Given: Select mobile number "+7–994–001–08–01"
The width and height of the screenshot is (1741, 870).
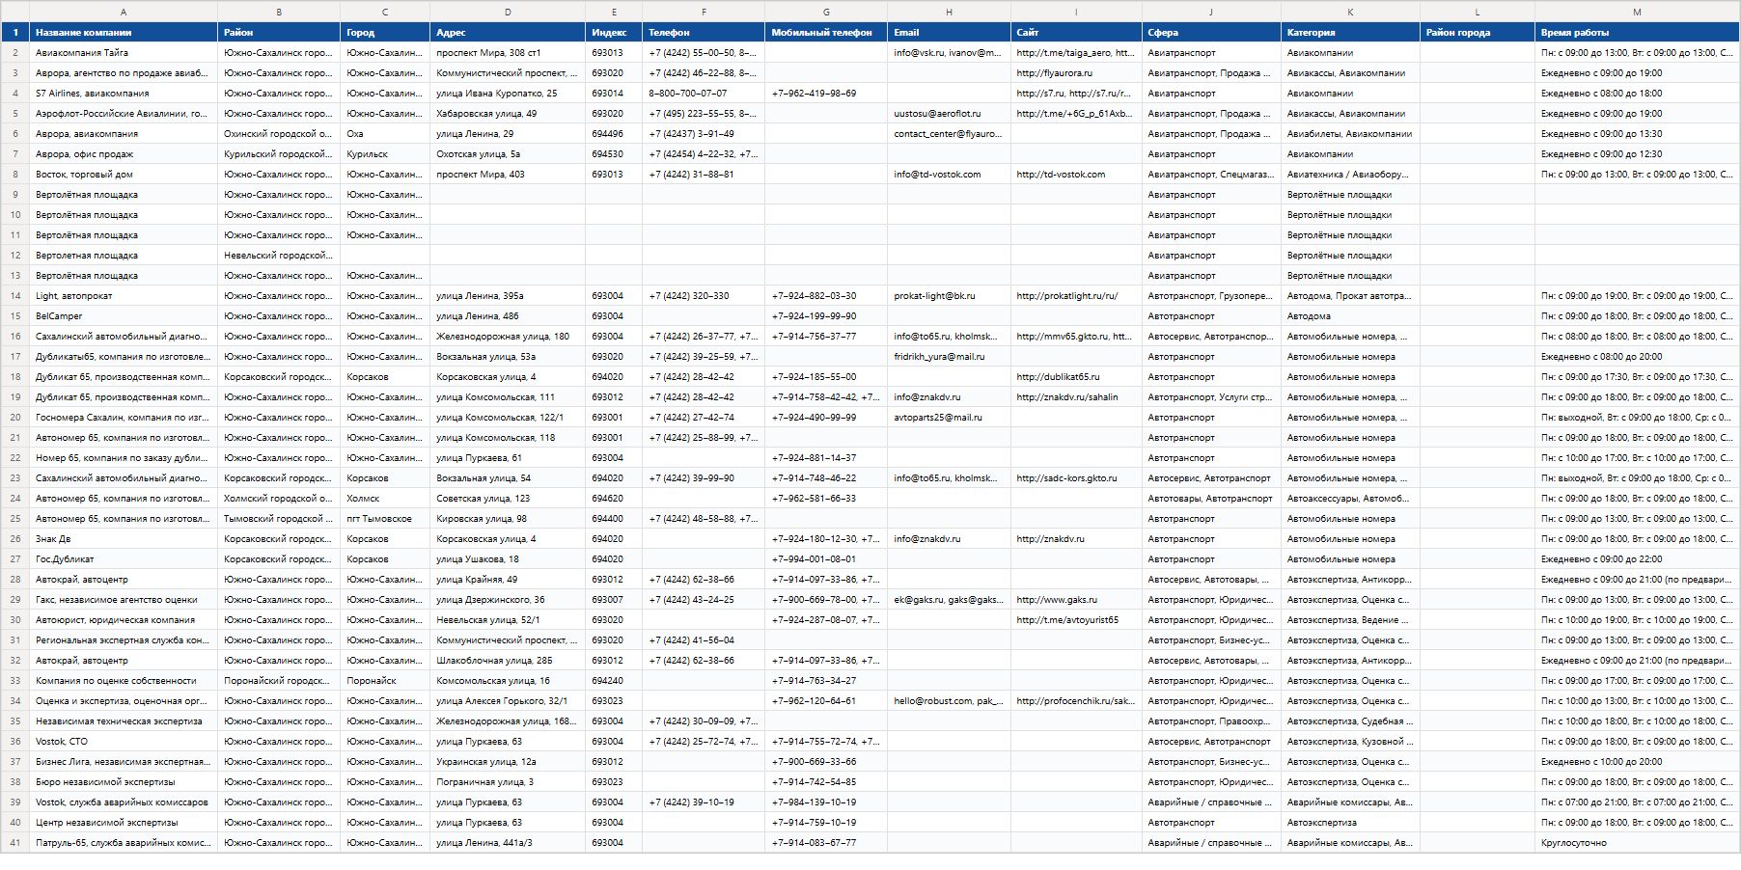Looking at the screenshot, I should point(826,559).
